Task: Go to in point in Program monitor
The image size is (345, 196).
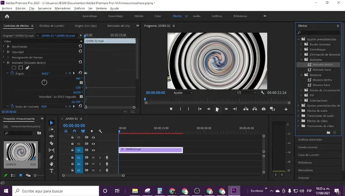Action: pyautogui.click(x=200, y=109)
